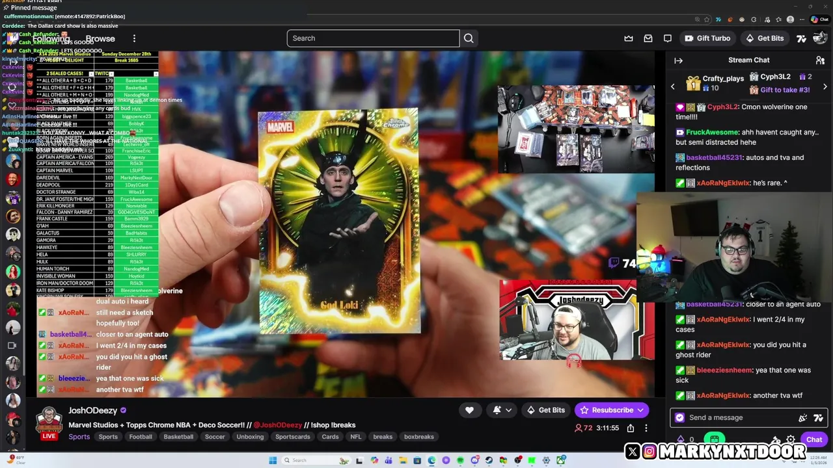
Task: Select the Unboxing tag
Action: pos(250,437)
